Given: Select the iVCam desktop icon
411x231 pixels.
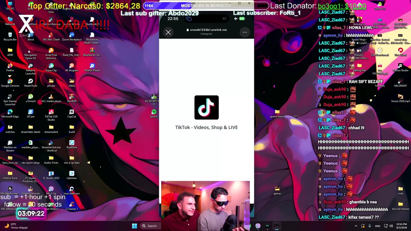Looking at the screenshot, I should [x=31, y=113].
